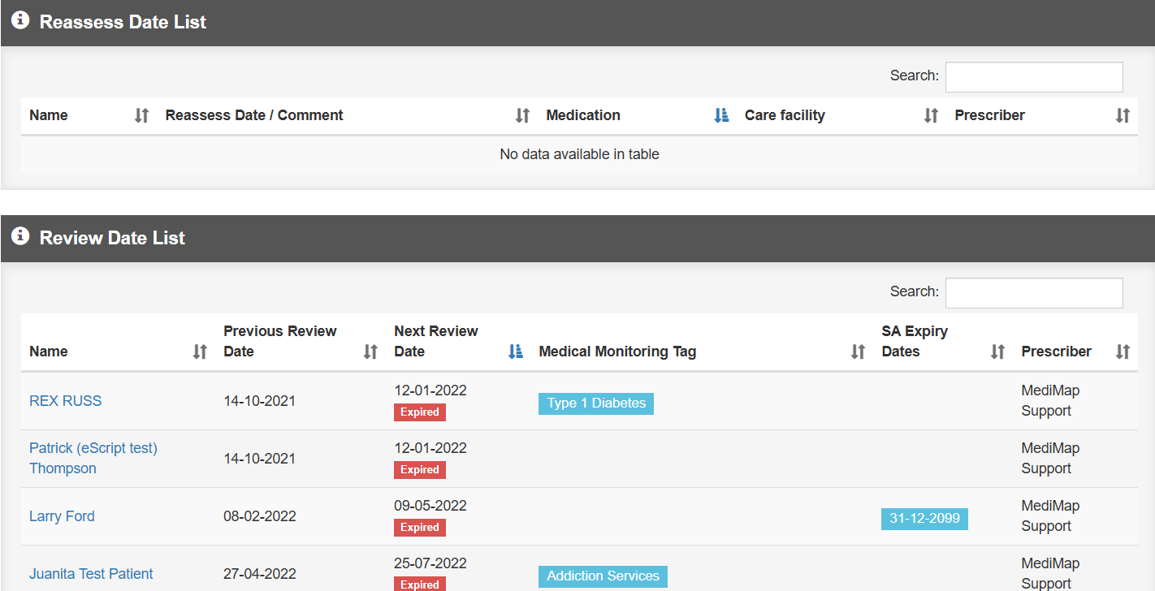Sort Review list by Medical Monitoring Tag
This screenshot has height=591, width=1155.
[x=617, y=352]
